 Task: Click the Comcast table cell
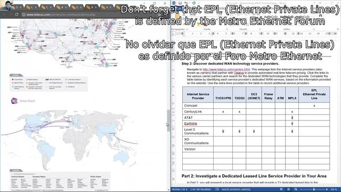point(198,106)
